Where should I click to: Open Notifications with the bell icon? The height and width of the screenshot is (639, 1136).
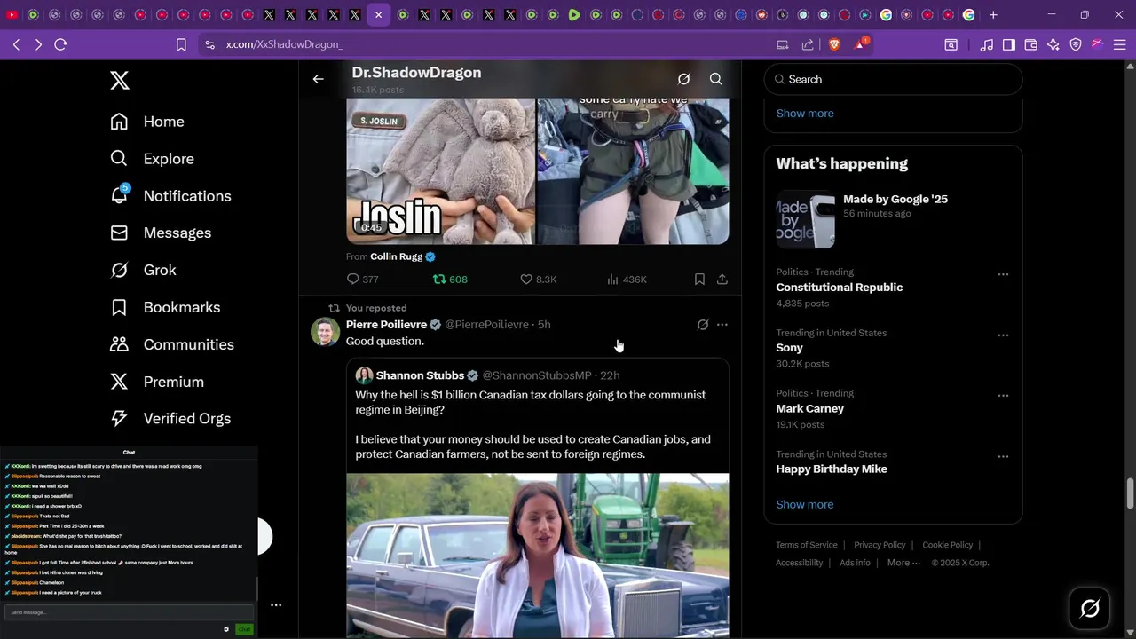click(x=170, y=196)
